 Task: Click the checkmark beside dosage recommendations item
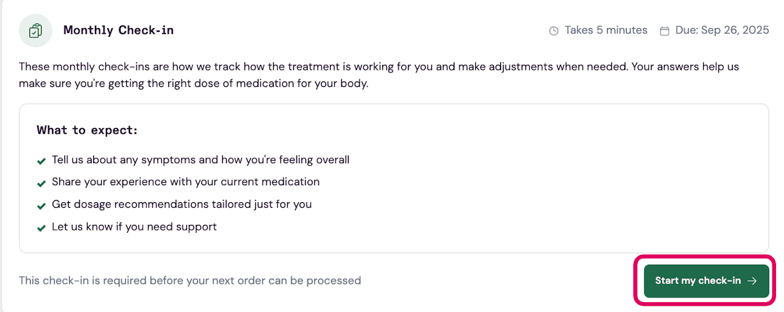[x=42, y=206]
